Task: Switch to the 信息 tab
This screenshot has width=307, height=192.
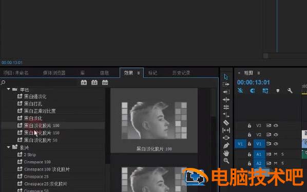Action: tap(104, 73)
